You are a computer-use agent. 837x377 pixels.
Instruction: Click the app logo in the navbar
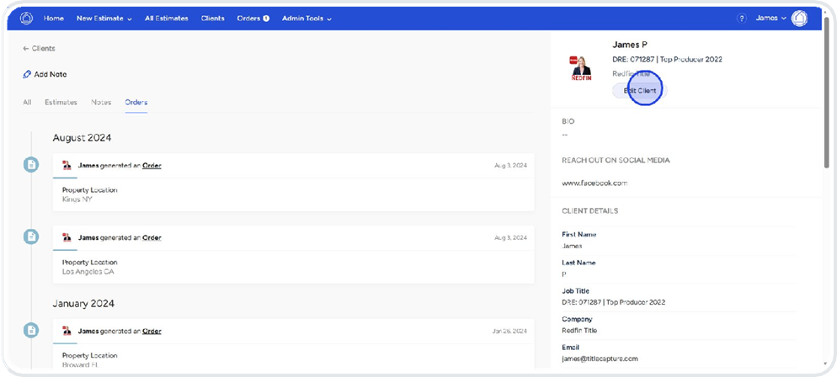click(26, 19)
